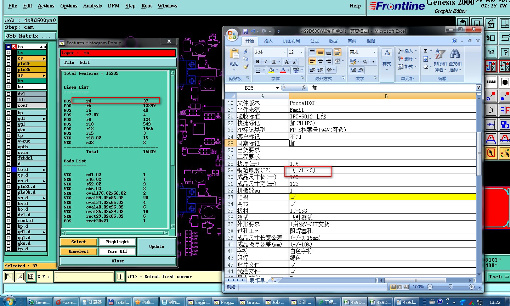Viewport: 510px width, 306px height.
Task: Click the Update button
Action: 157,246
